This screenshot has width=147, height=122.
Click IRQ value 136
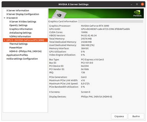pyautogui.click(x=83, y=72)
